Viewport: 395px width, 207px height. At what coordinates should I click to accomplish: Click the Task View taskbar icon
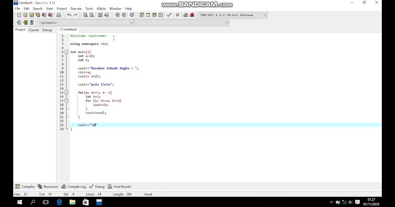(x=46, y=202)
